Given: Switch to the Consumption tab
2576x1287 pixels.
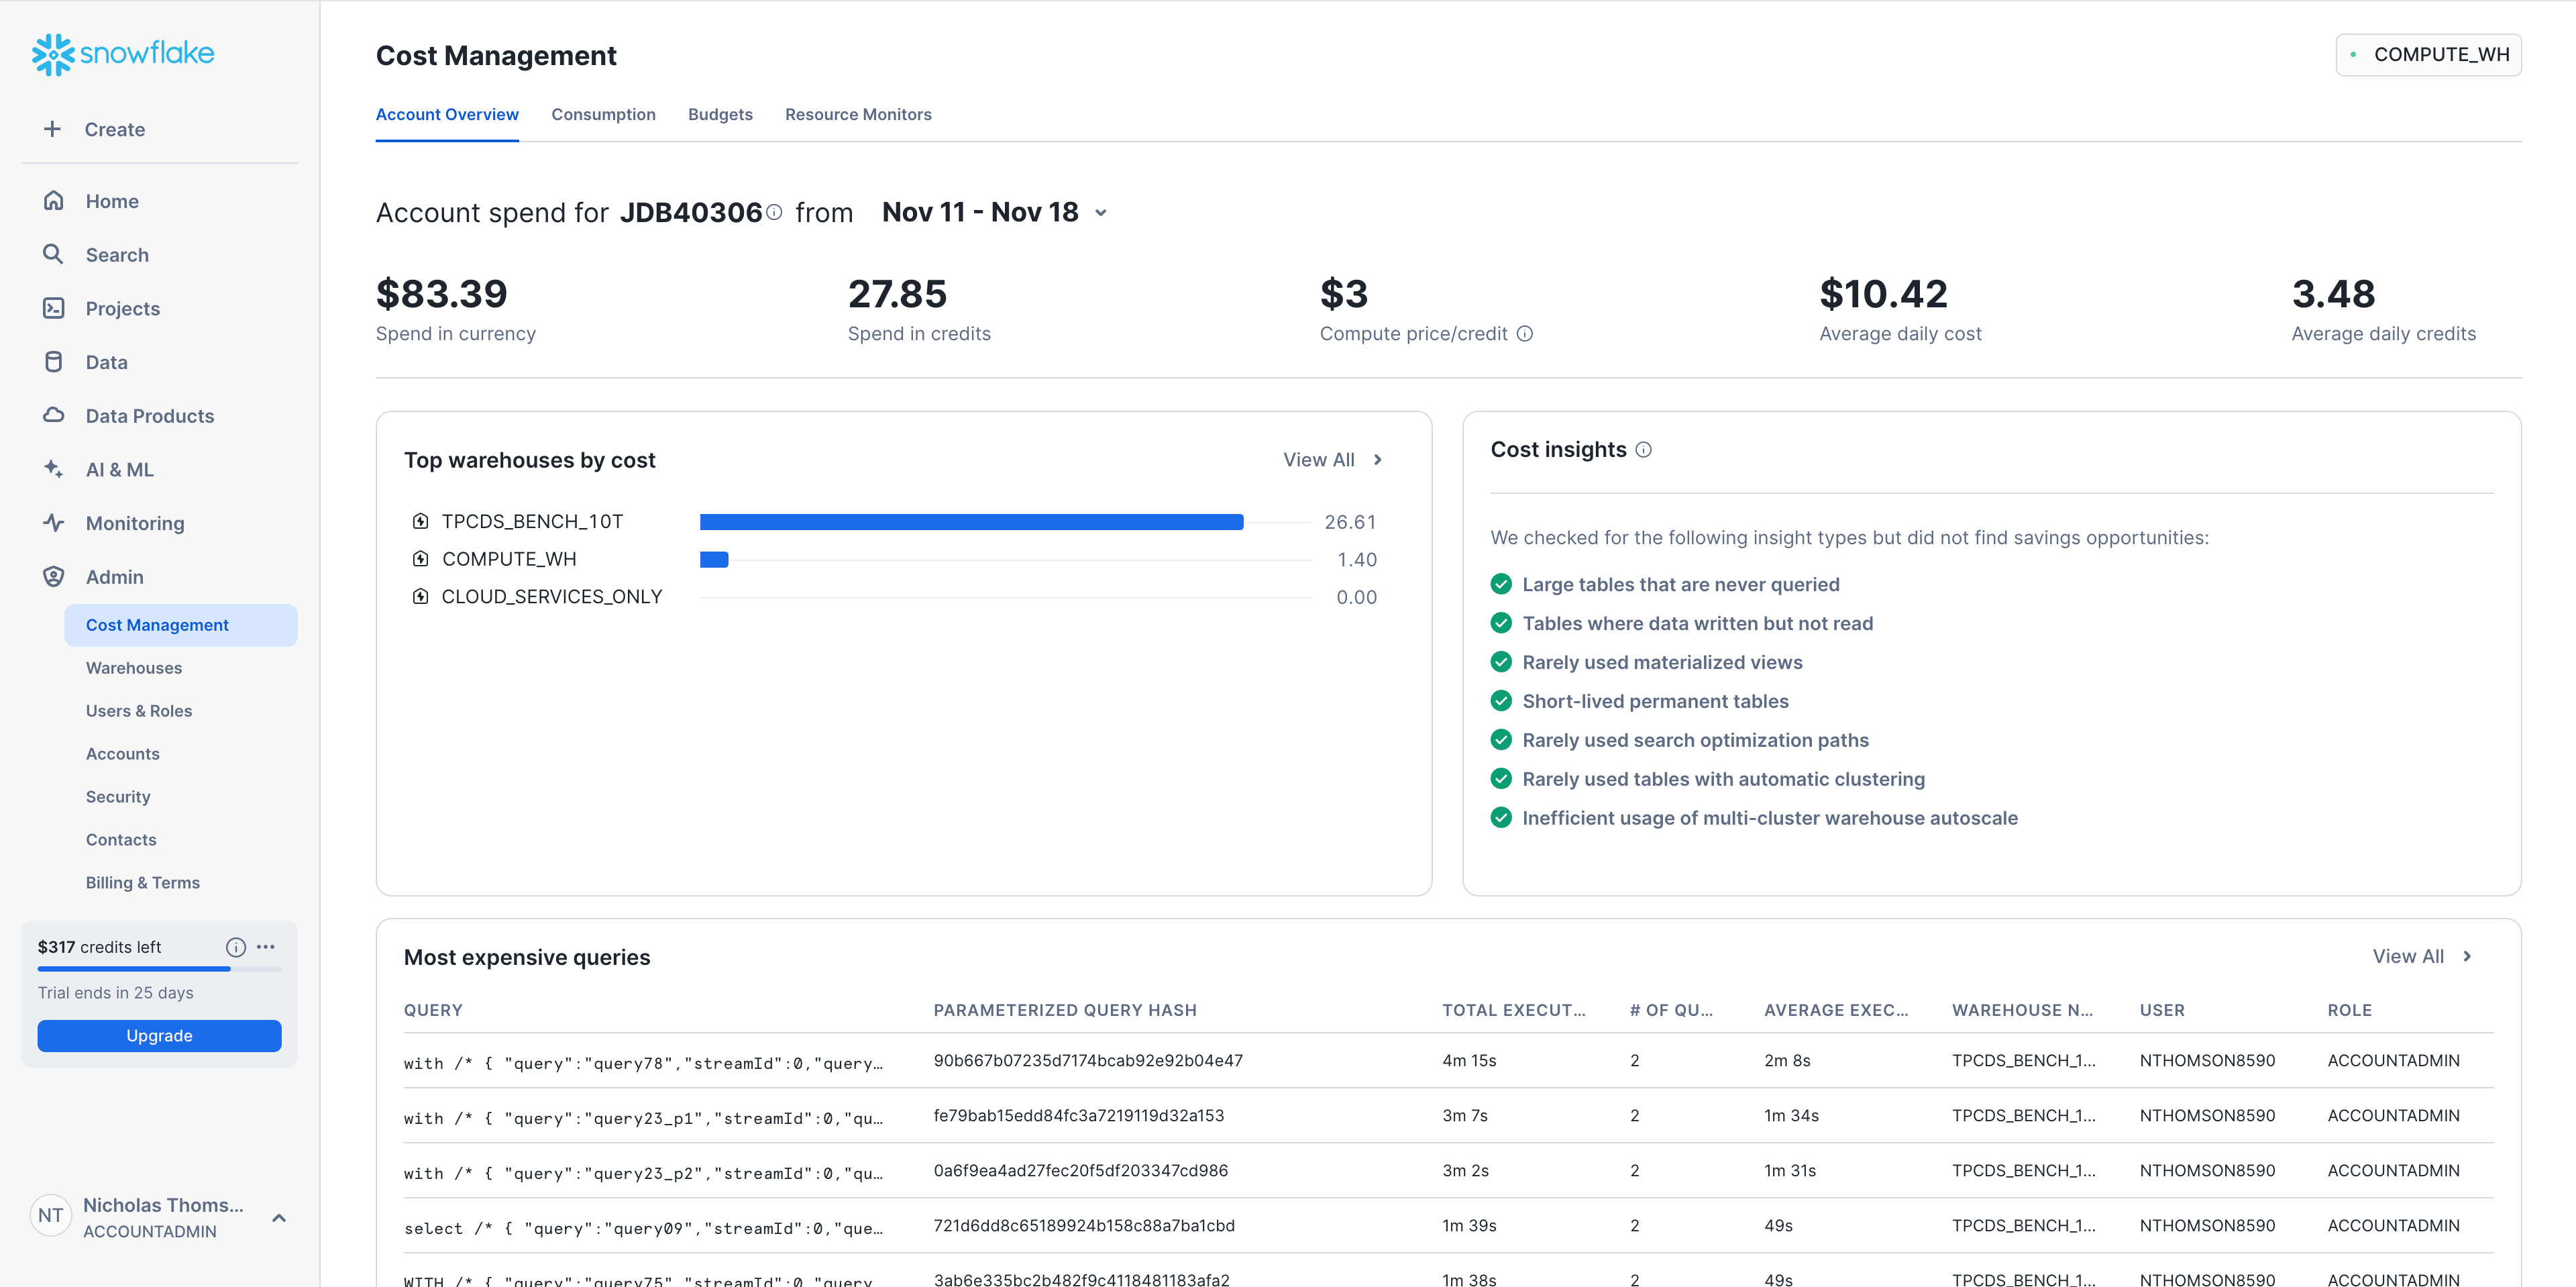Looking at the screenshot, I should [x=604, y=114].
